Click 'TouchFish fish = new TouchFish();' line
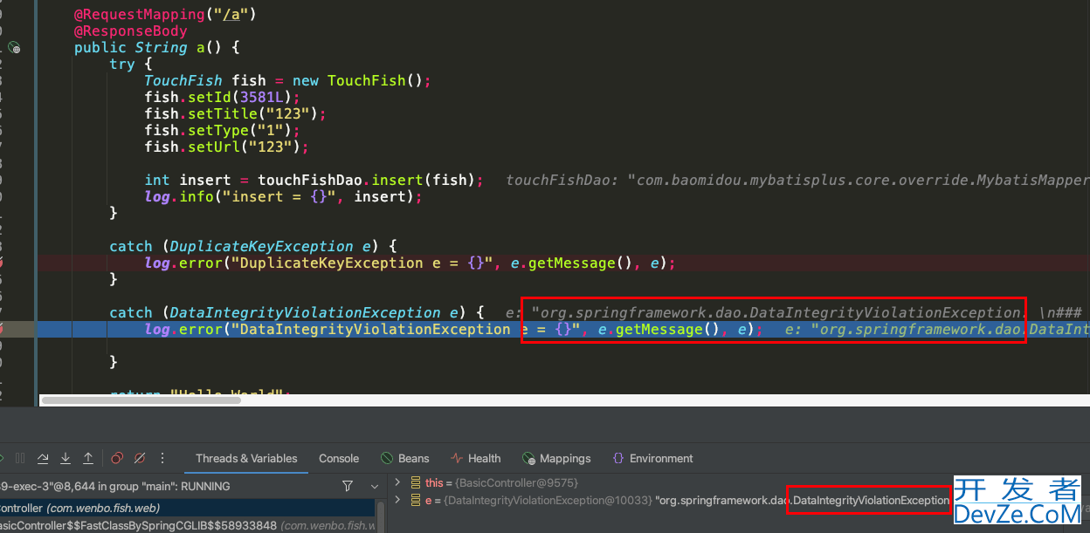 point(288,80)
